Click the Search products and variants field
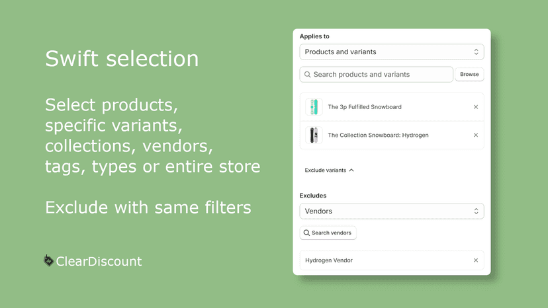Screen dimensions: 548x308 [x=376, y=75]
